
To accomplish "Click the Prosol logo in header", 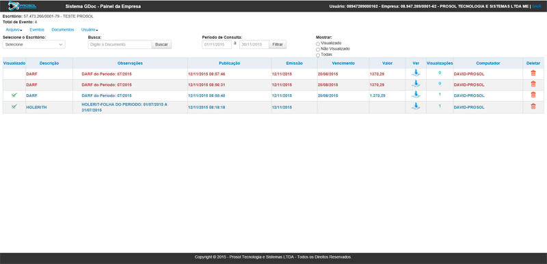I will 23,6.
